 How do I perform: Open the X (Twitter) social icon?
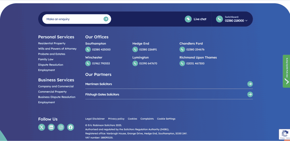pos(42,127)
